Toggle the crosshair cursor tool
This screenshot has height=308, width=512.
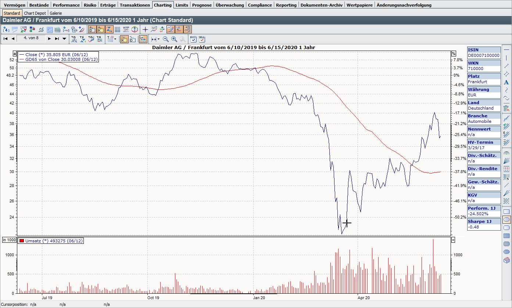pos(145,29)
